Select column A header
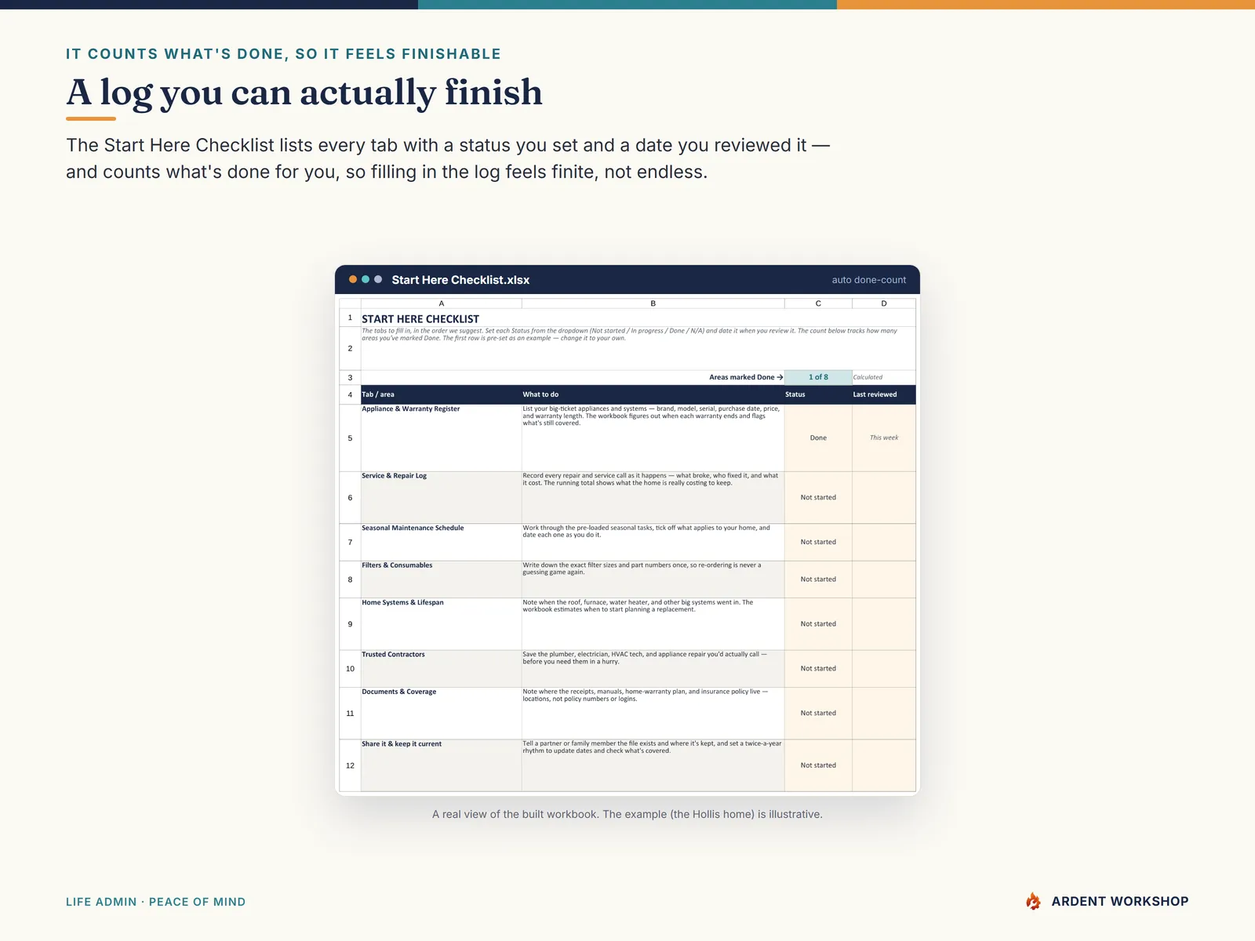Screen dimensions: 1255x941 click(442, 303)
